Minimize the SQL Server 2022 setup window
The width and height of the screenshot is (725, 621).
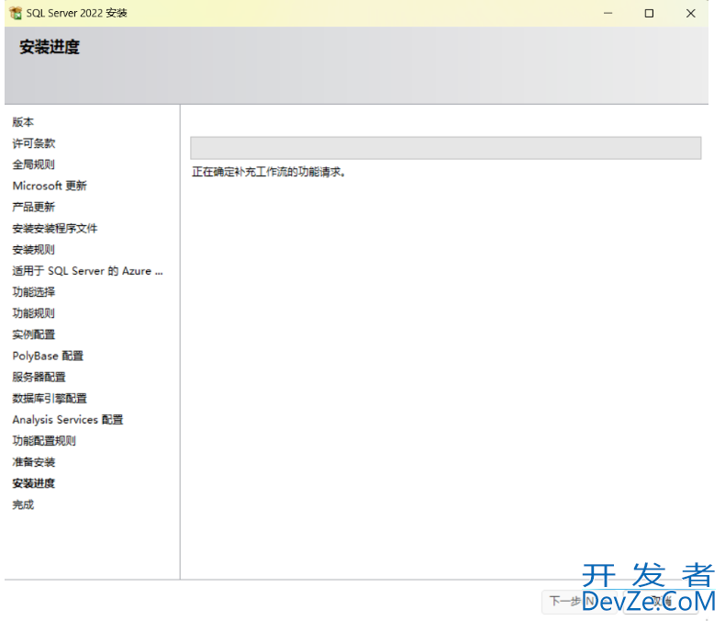(x=608, y=14)
